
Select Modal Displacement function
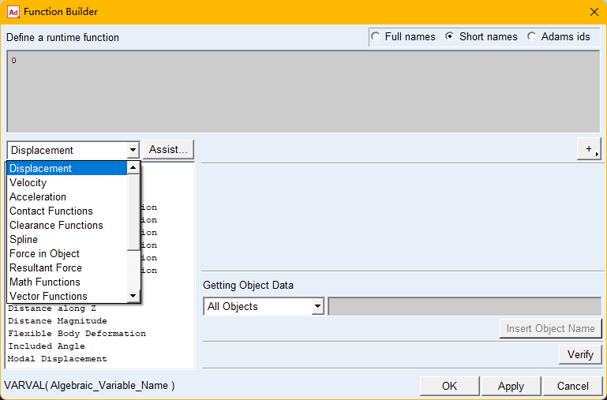point(58,359)
